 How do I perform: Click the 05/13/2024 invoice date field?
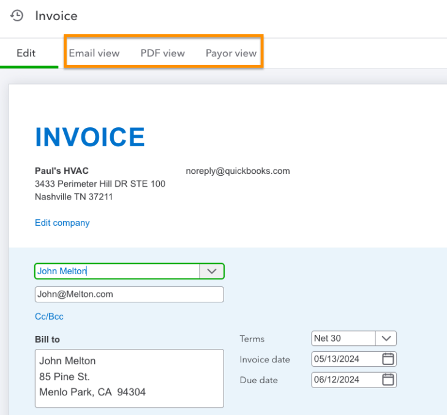(x=354, y=359)
